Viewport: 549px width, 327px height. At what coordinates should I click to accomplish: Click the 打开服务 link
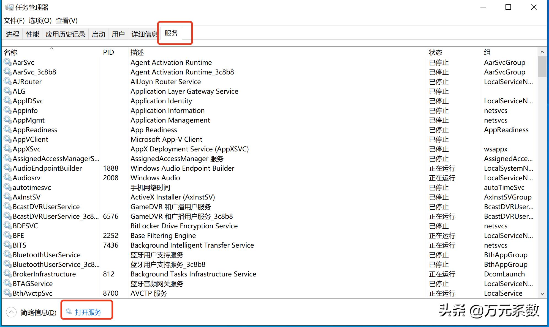click(88, 312)
